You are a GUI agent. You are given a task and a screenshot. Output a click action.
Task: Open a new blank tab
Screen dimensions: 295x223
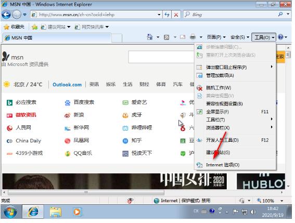pyautogui.click(x=117, y=38)
